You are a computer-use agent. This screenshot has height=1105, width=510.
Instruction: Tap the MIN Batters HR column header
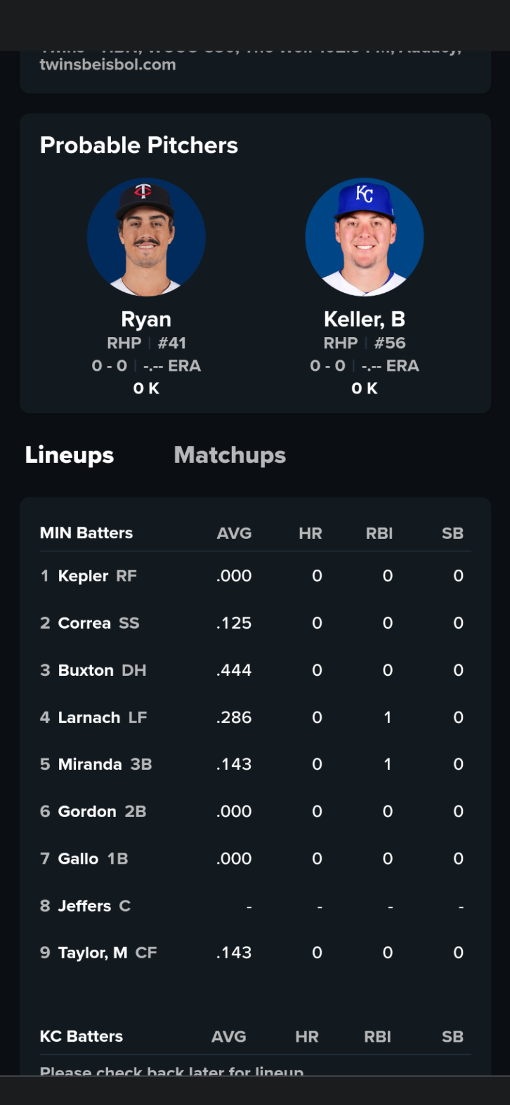point(310,533)
